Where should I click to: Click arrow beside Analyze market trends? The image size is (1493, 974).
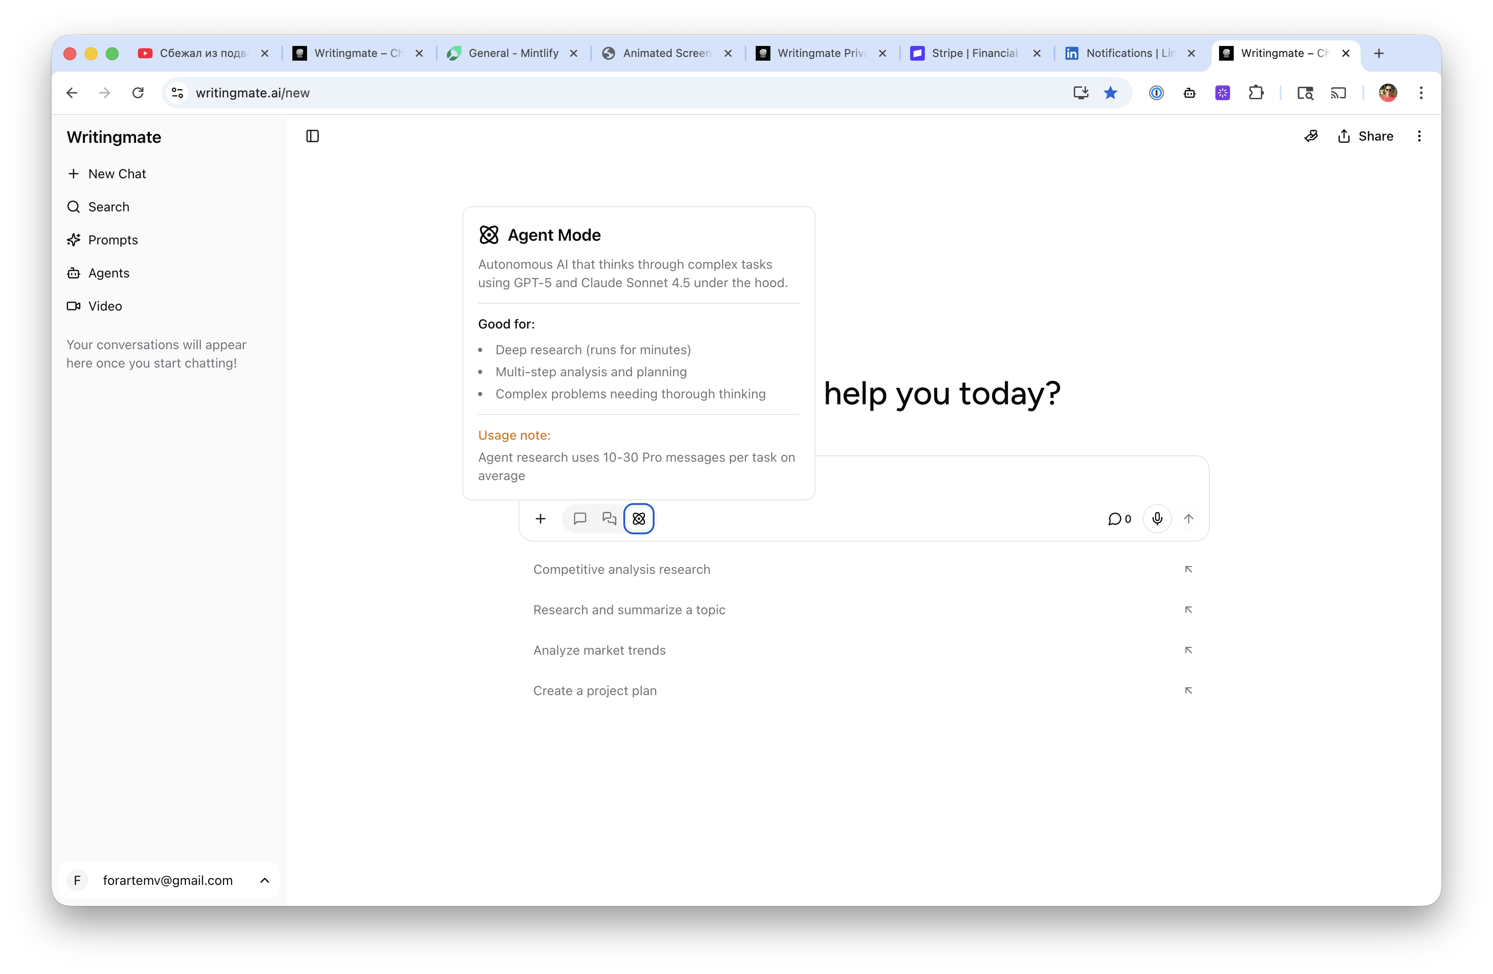tap(1188, 651)
